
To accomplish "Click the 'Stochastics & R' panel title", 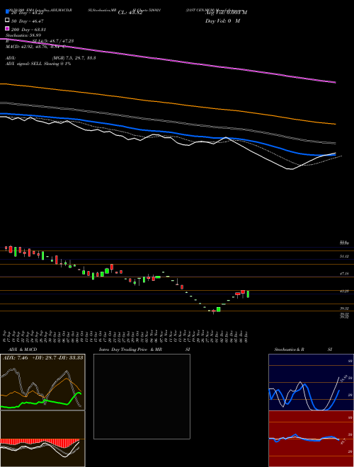I will coord(289,350).
